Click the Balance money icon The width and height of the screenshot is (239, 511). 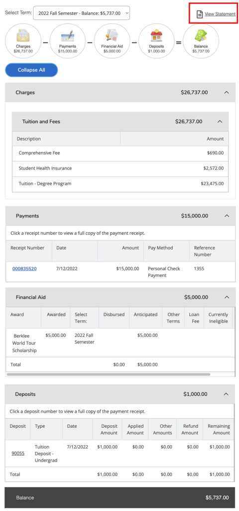point(201,35)
